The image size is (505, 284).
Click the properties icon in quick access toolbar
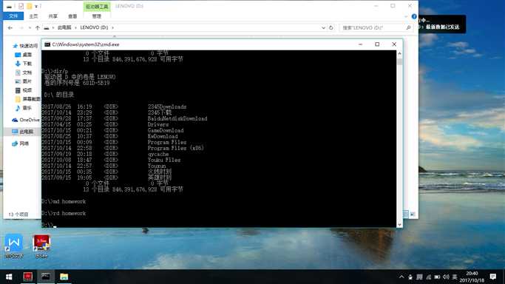point(21,6)
